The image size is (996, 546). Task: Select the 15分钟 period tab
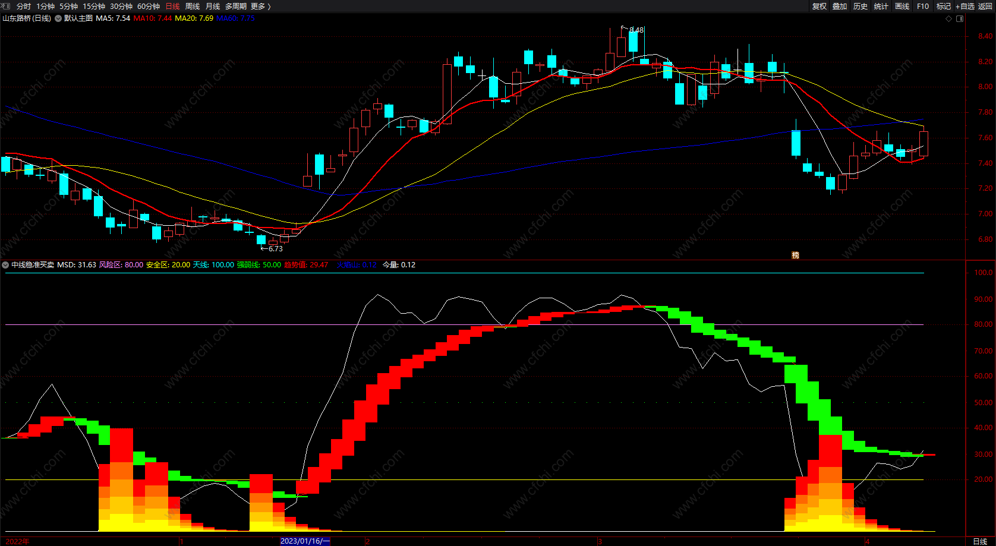[94, 6]
